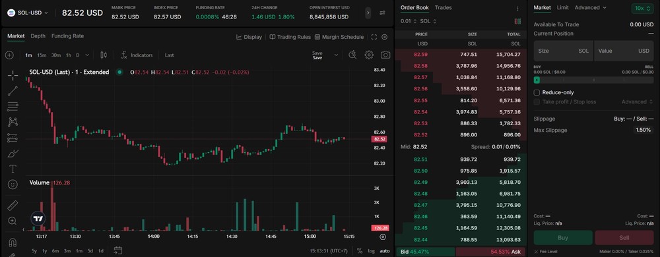Open the emoji icons tool
The width and height of the screenshot is (660, 257).
[13, 185]
